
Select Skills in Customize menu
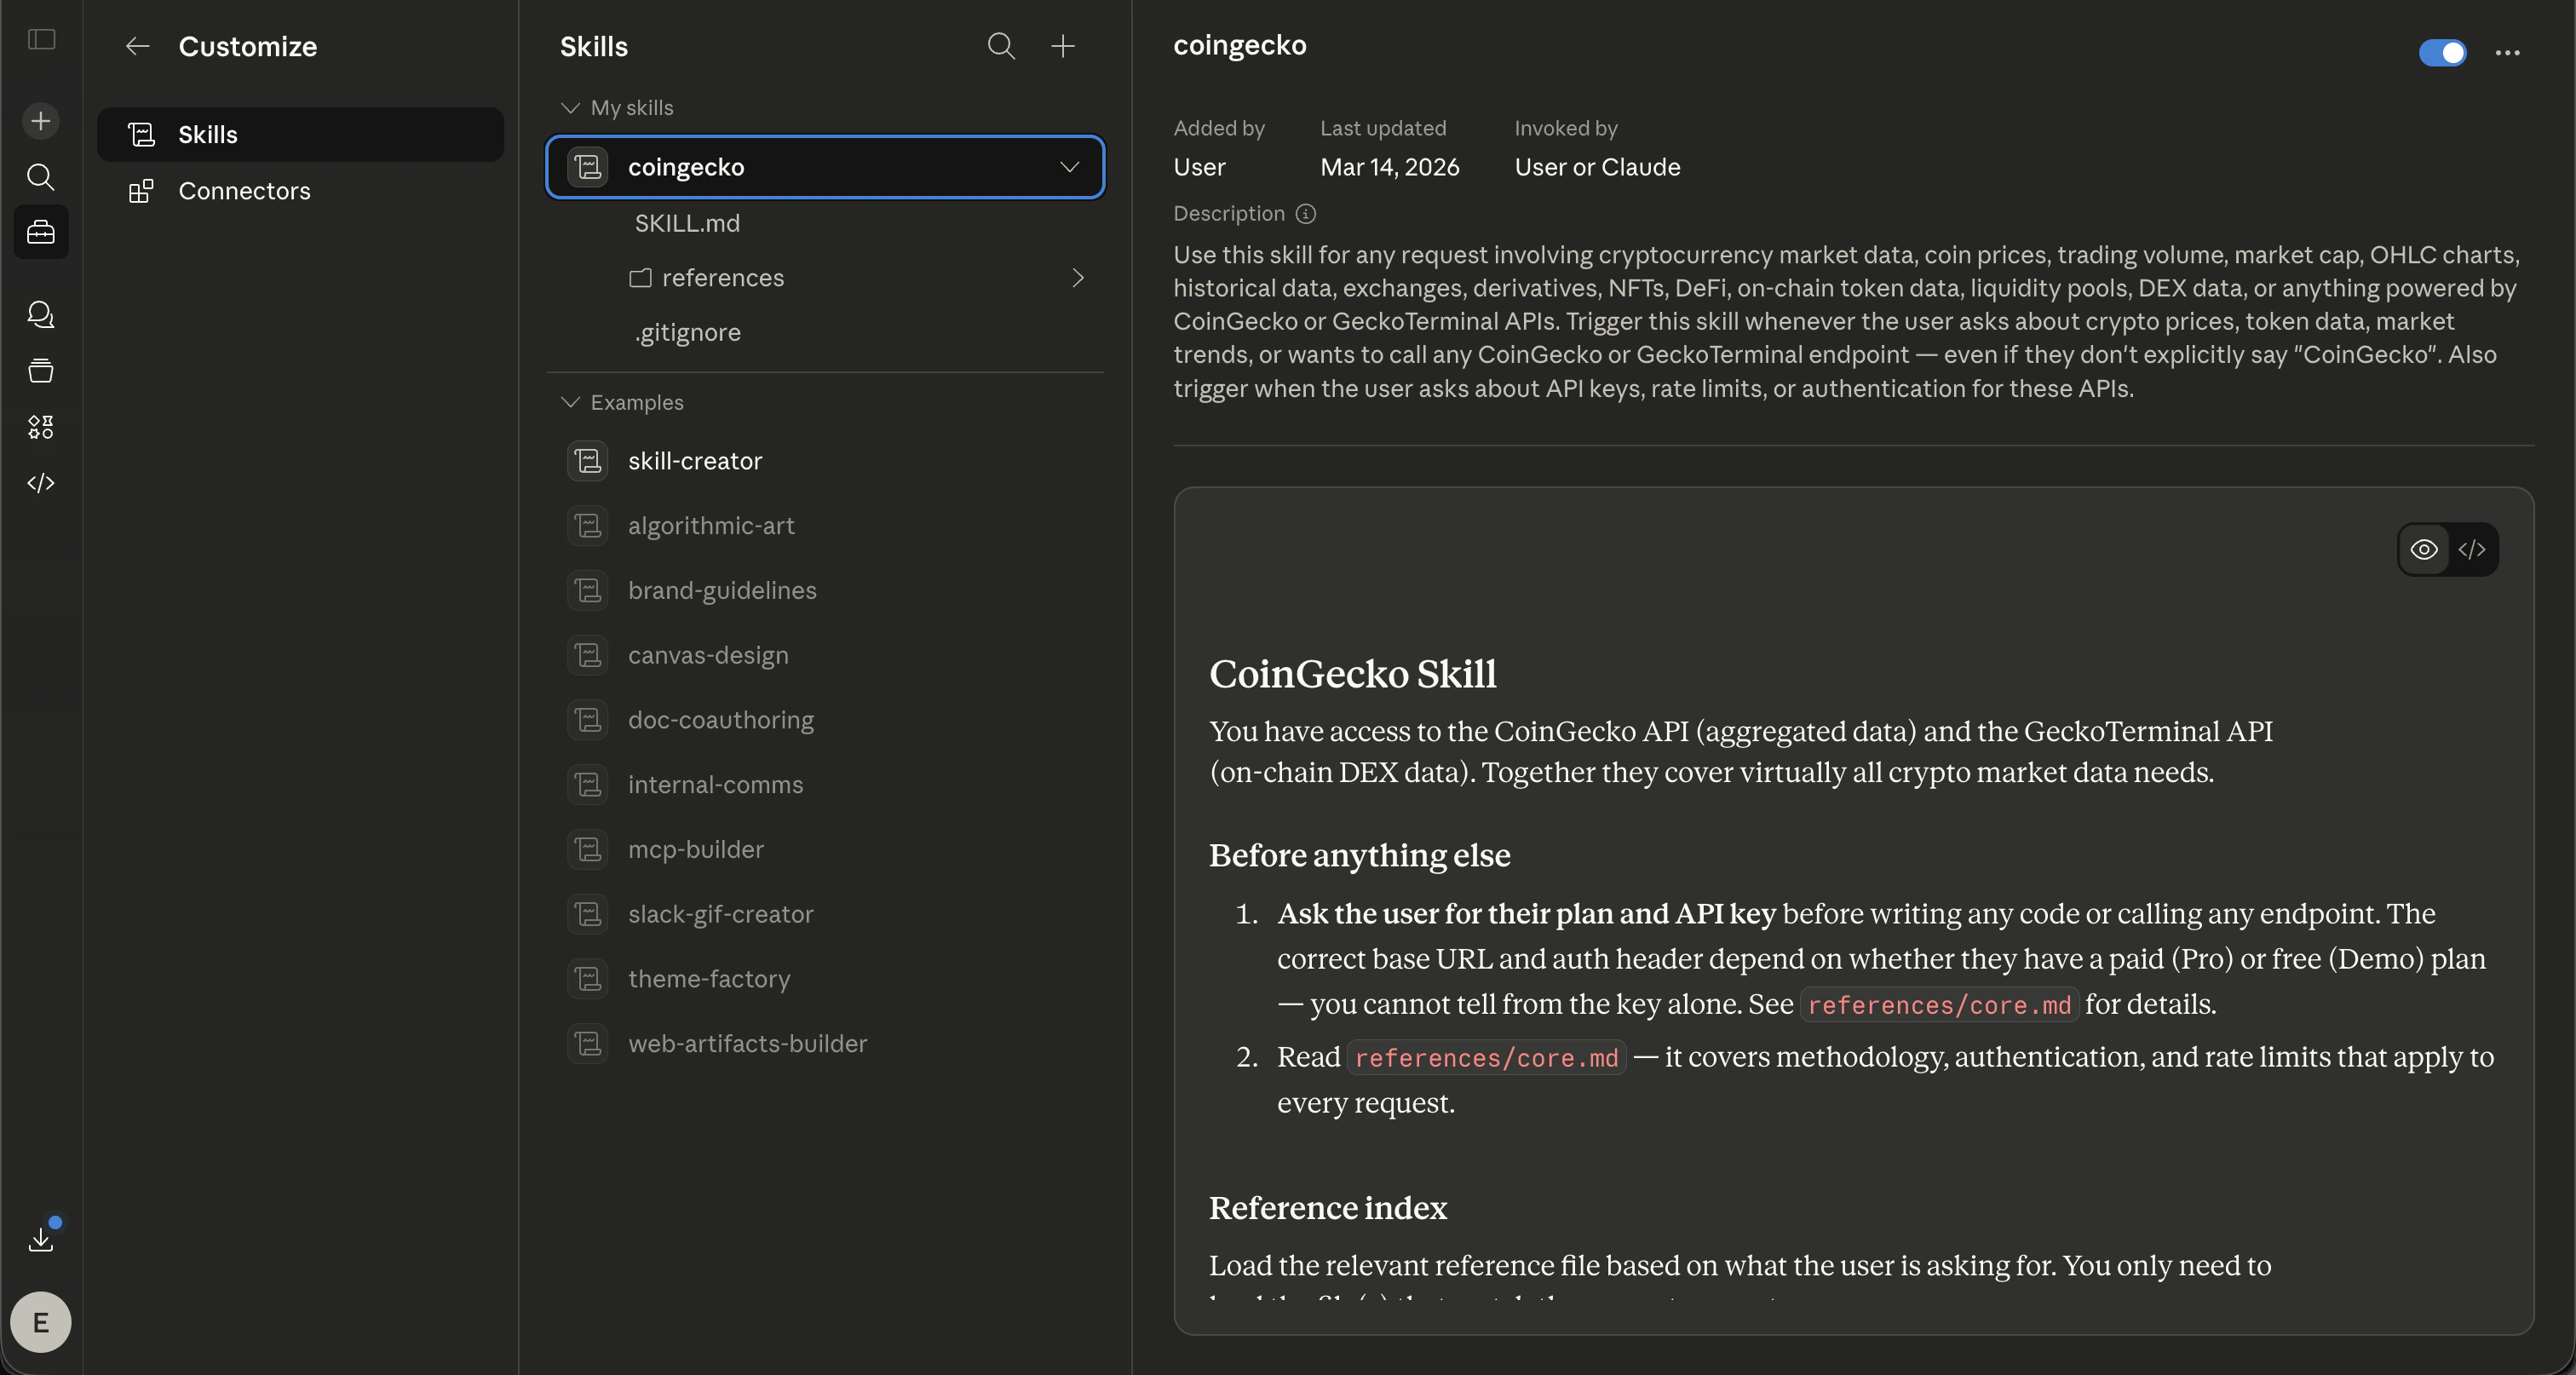pos(208,135)
